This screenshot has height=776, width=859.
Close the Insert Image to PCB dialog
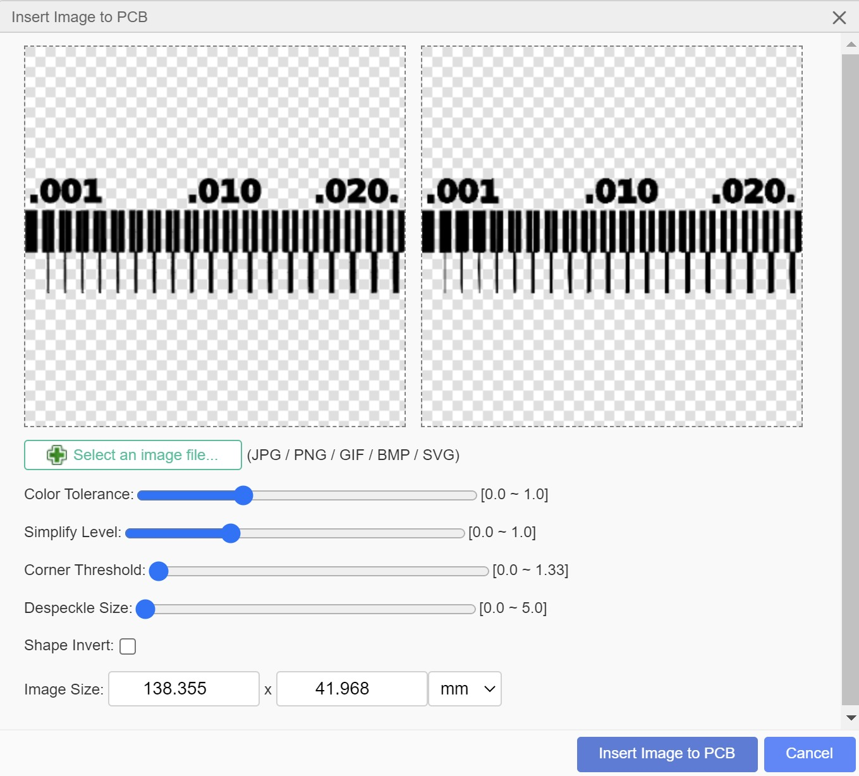tap(839, 18)
